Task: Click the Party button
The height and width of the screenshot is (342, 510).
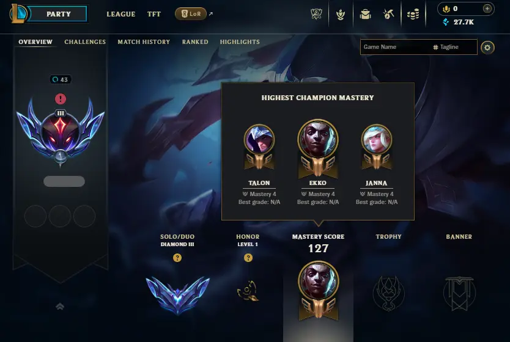Action: coord(58,14)
